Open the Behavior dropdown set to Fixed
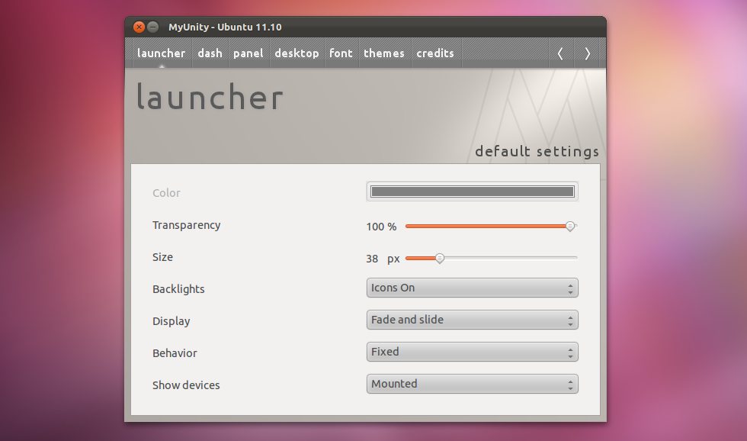The width and height of the screenshot is (747, 441). 472,352
